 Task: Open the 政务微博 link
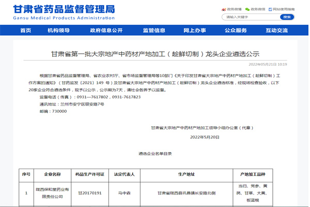(x=234, y=9)
